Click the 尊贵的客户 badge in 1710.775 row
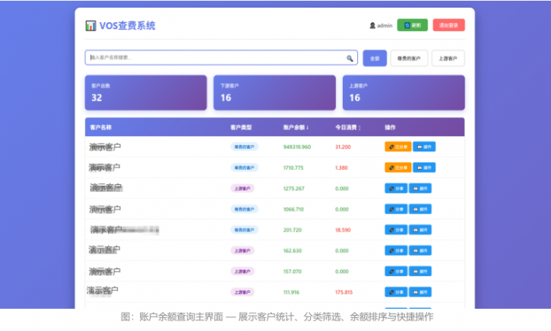This screenshot has width=551, height=331. click(x=244, y=167)
